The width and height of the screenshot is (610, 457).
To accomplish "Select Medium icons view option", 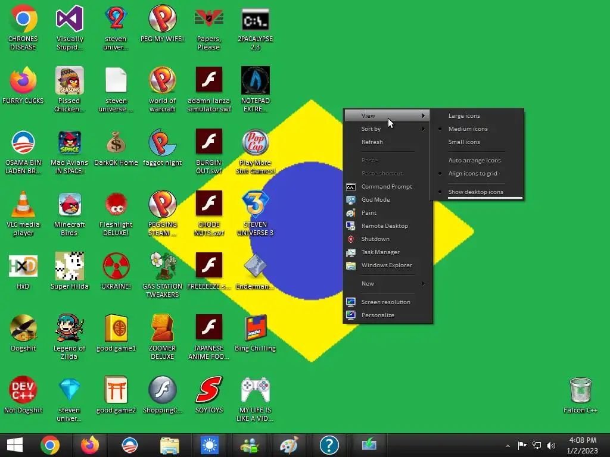I will [x=477, y=129].
